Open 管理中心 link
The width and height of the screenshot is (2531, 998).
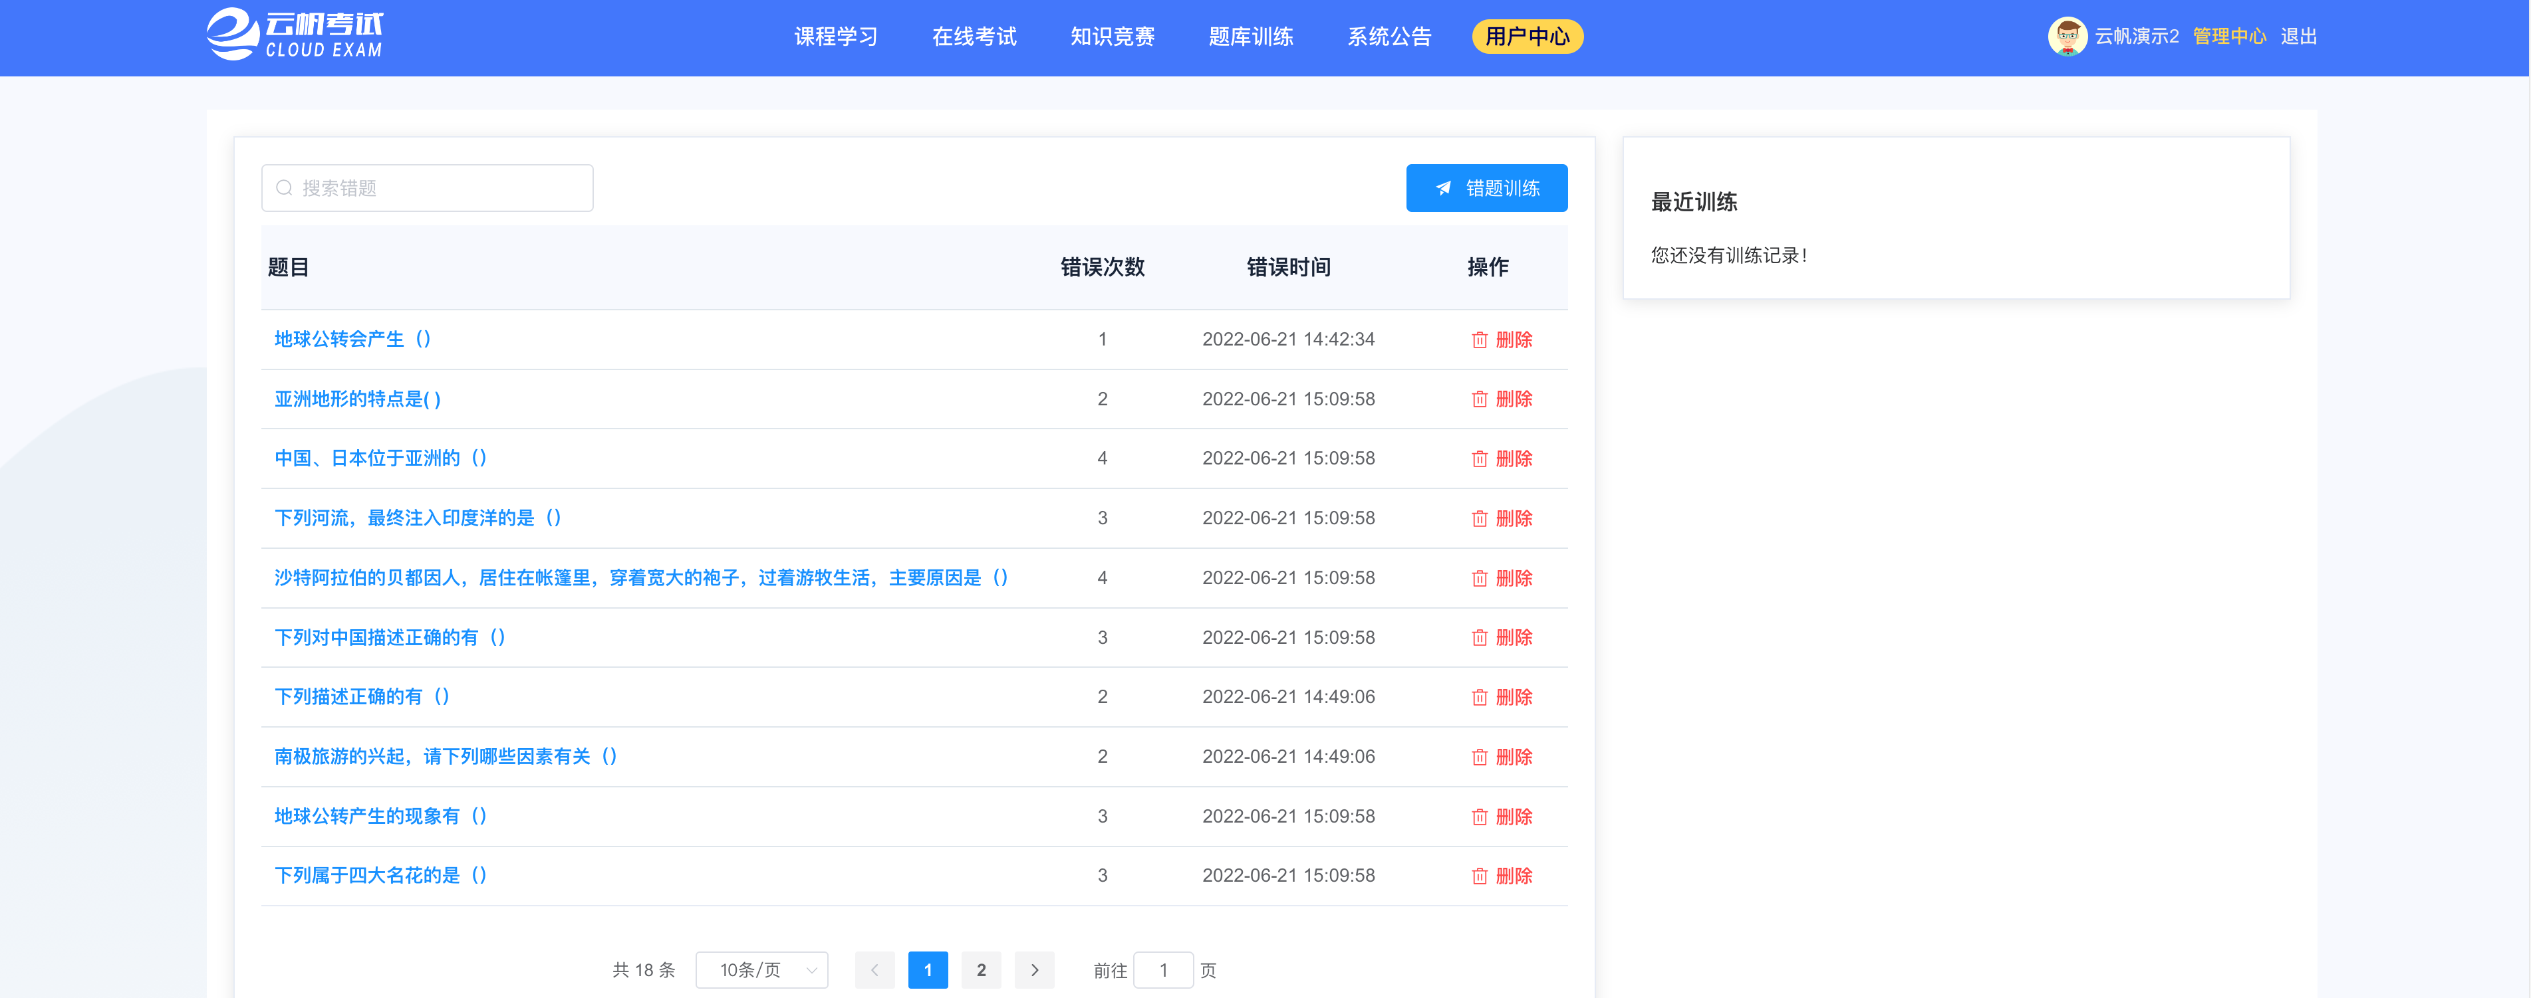click(2229, 37)
